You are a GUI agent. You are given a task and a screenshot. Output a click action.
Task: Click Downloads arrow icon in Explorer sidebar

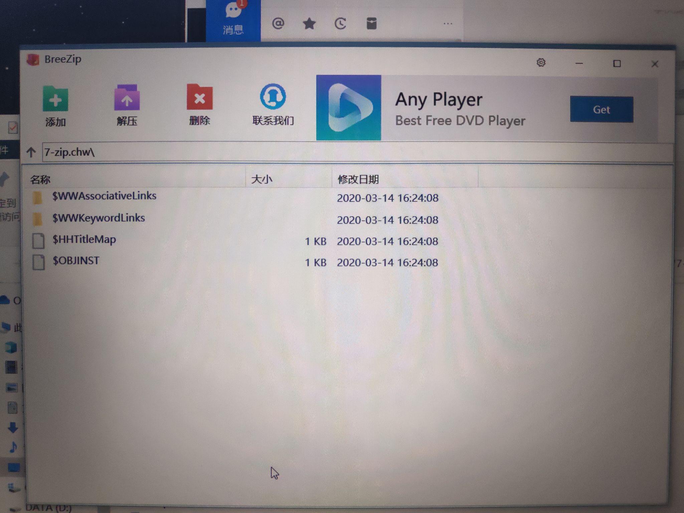click(13, 427)
